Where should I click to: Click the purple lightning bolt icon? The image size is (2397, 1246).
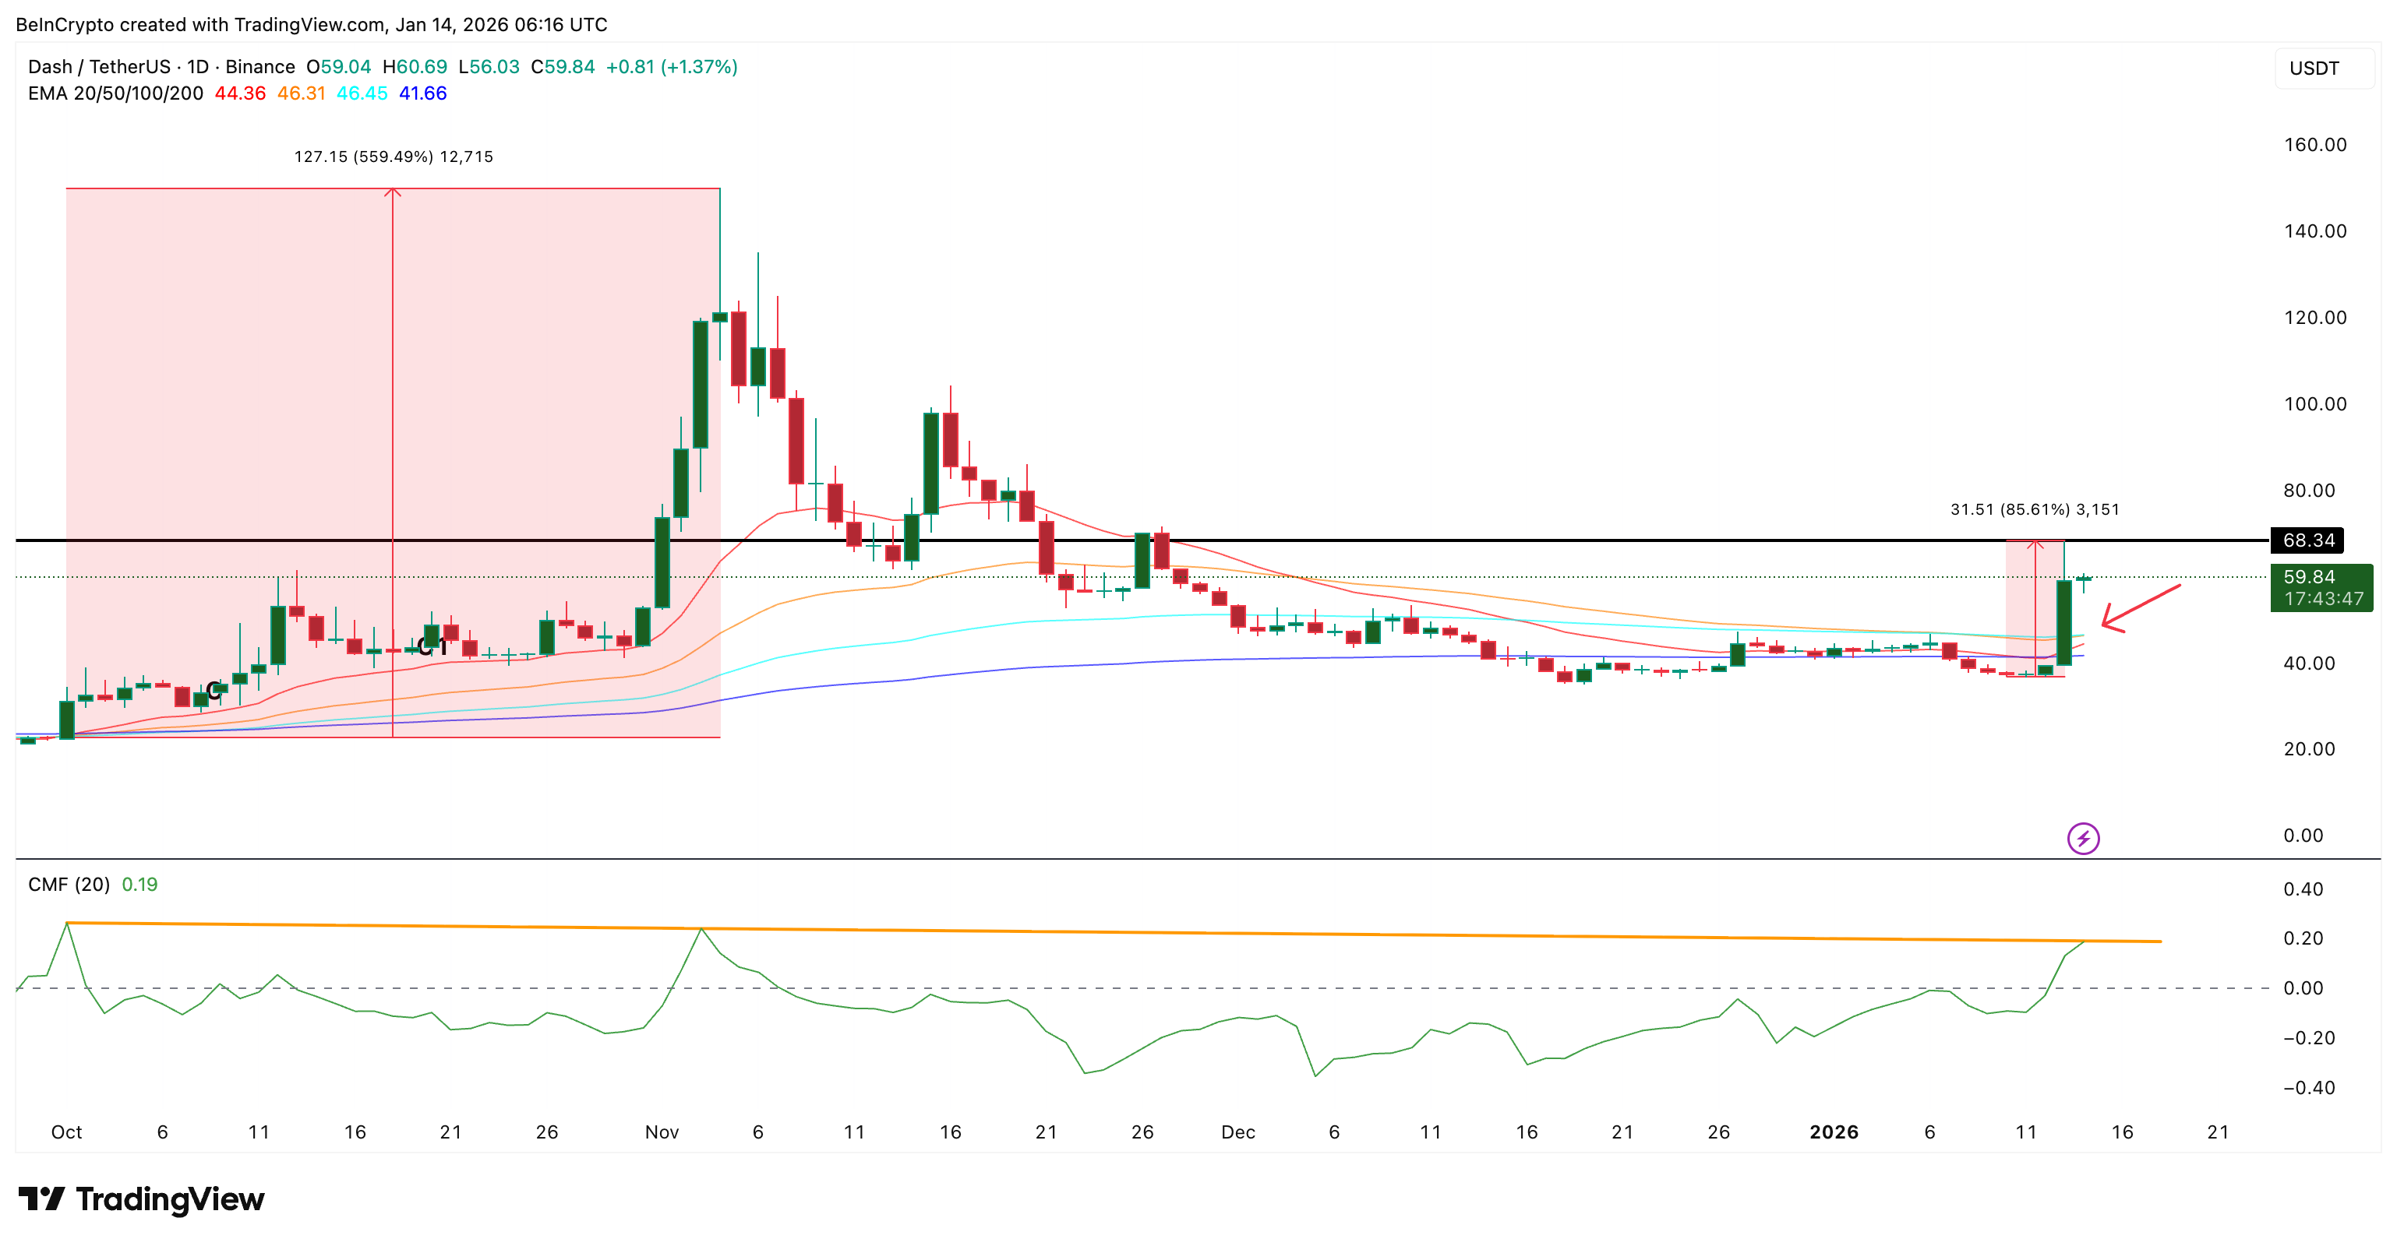pos(2082,838)
